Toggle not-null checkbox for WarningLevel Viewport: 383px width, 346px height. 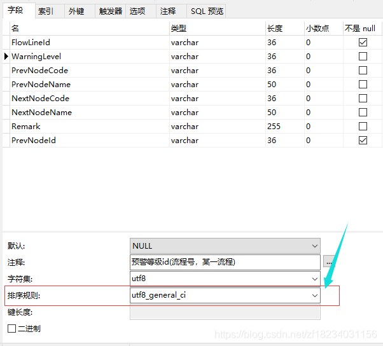tap(363, 56)
